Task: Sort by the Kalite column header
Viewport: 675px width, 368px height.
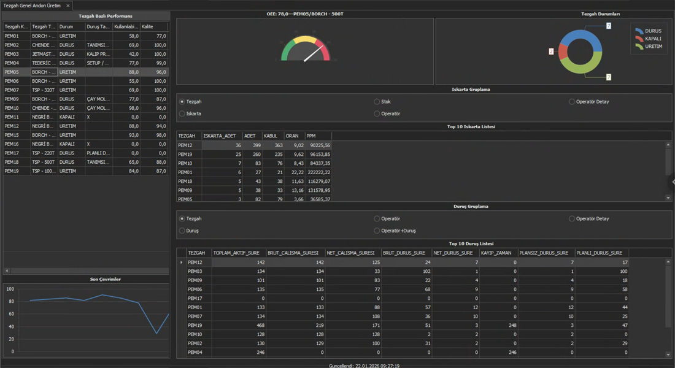Action: (x=153, y=27)
